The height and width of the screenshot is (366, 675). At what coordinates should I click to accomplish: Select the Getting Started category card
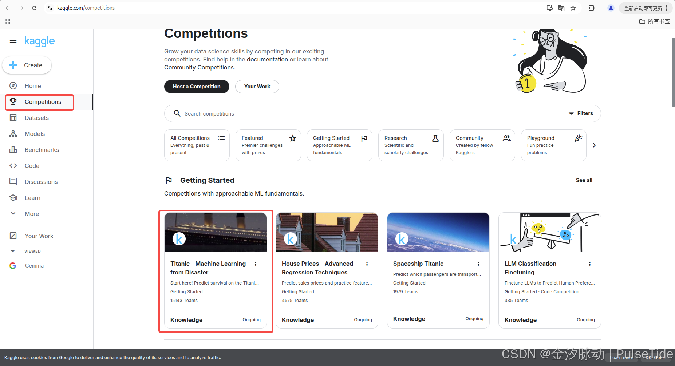tap(340, 145)
